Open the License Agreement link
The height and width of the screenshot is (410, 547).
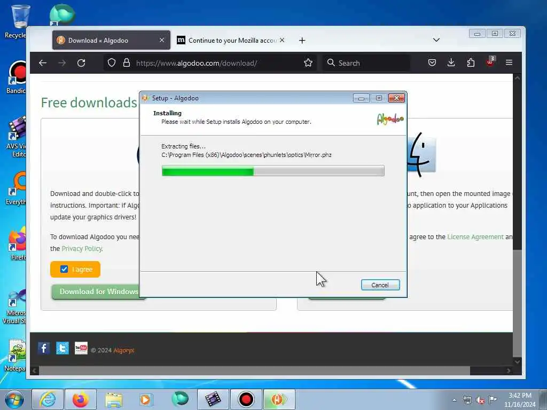pos(475,236)
